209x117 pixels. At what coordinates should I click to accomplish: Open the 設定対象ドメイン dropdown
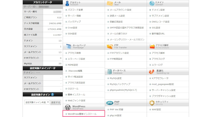(x=37, y=102)
